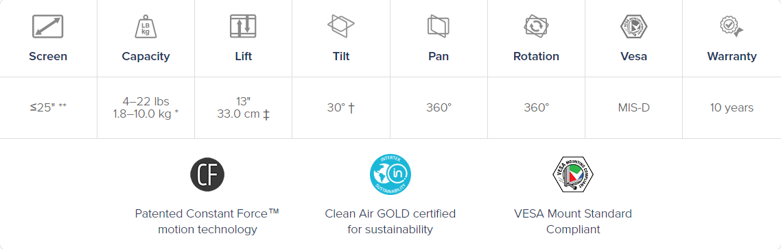Select the VESA Mounting Compliant hexagon logo
This screenshot has height=249, width=781.
tap(573, 174)
